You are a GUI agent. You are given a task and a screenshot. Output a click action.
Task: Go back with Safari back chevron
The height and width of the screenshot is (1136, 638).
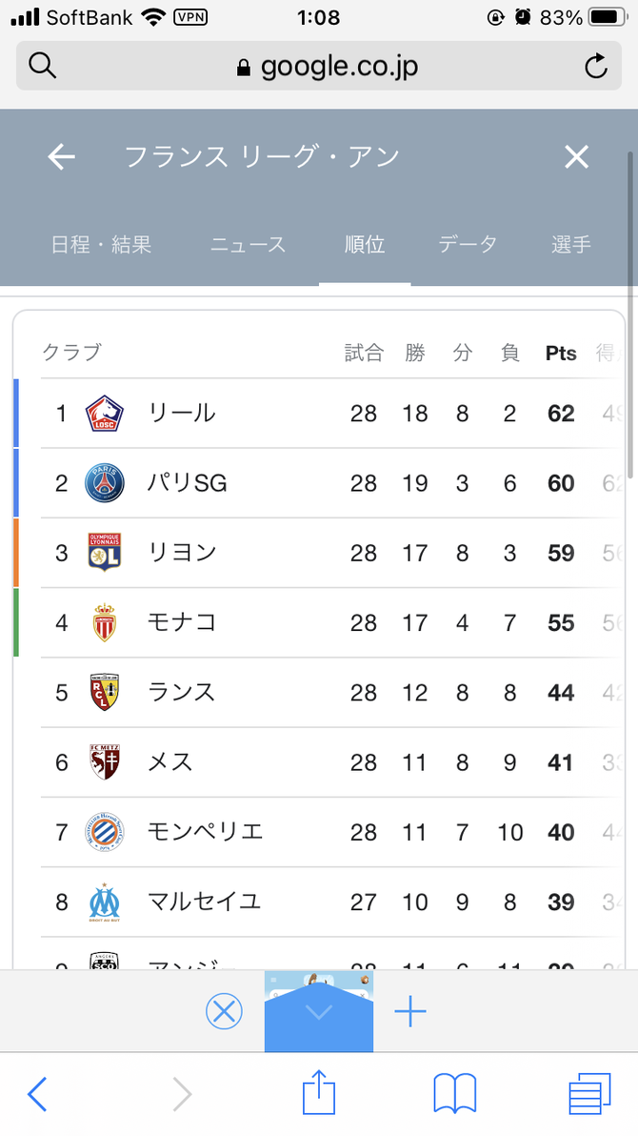(37, 1093)
